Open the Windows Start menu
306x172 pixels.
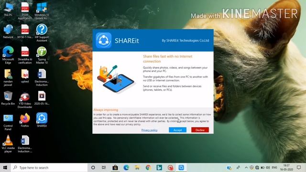tap(5, 168)
